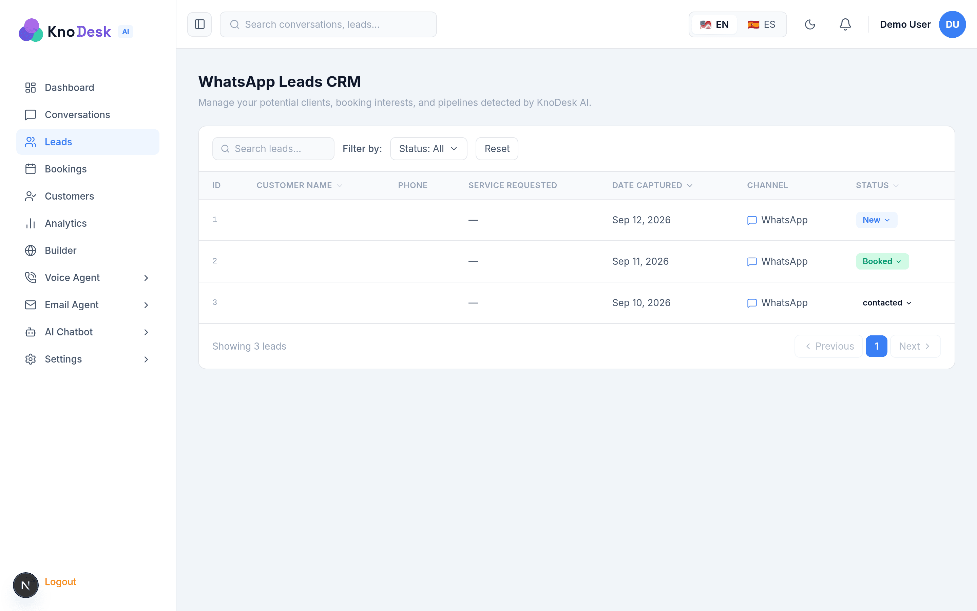Click the Reset filter button

[497, 149]
